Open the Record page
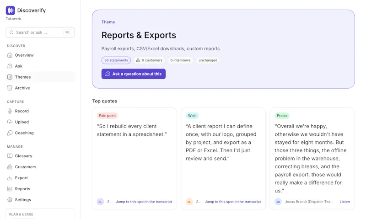Screen dimensions: 366x219 coord(40,111)
